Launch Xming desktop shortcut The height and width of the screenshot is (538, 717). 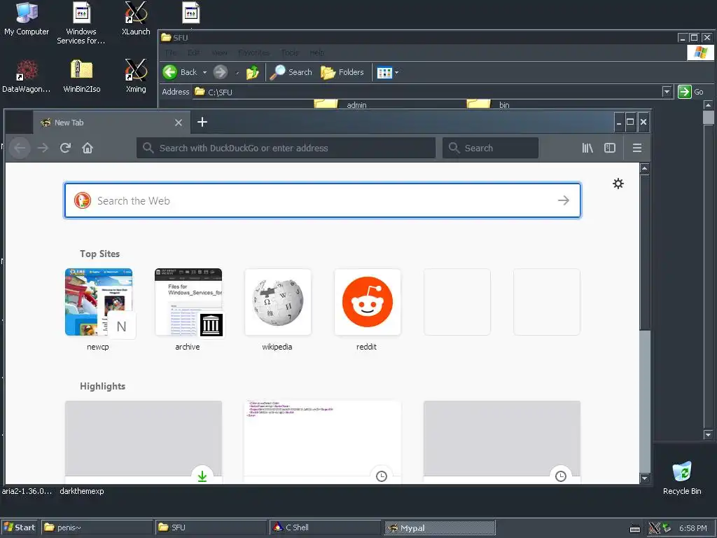click(136, 76)
